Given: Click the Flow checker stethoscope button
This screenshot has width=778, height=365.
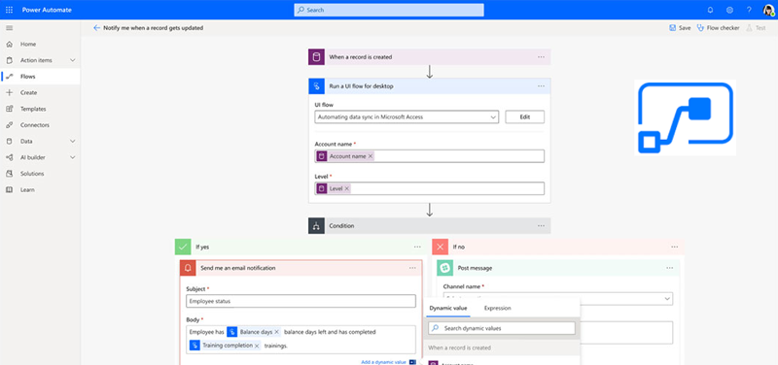Looking at the screenshot, I should click(718, 28).
